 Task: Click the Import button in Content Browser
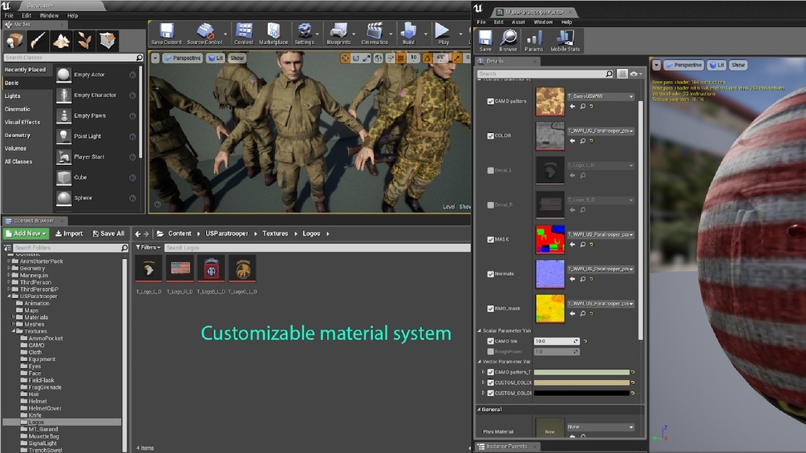click(69, 233)
